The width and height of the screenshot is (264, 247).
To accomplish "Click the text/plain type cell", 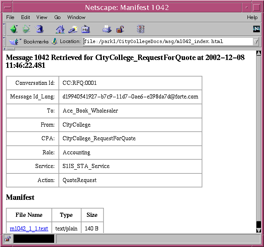I will (x=66, y=228).
